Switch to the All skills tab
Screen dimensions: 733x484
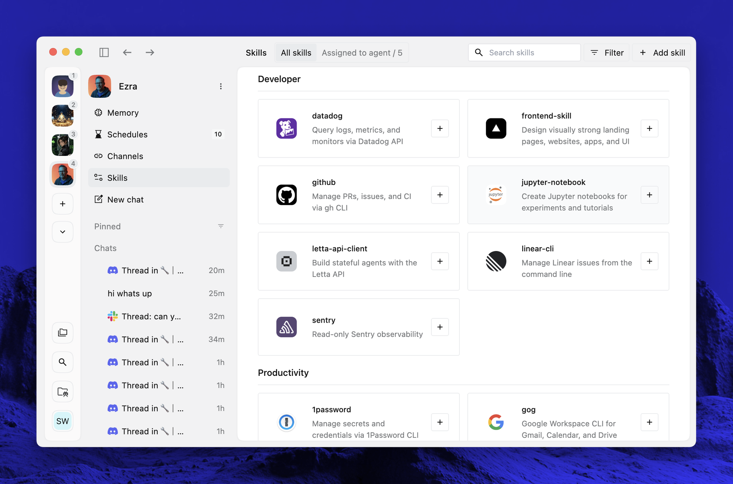point(296,53)
